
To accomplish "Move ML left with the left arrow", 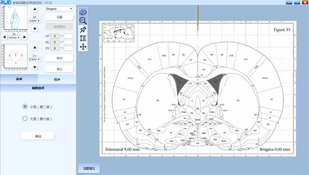I will 4,37.
